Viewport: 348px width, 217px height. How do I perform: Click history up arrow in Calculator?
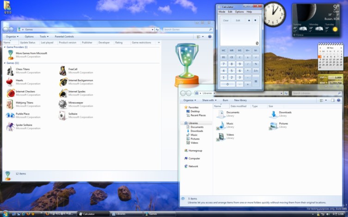click(x=249, y=20)
